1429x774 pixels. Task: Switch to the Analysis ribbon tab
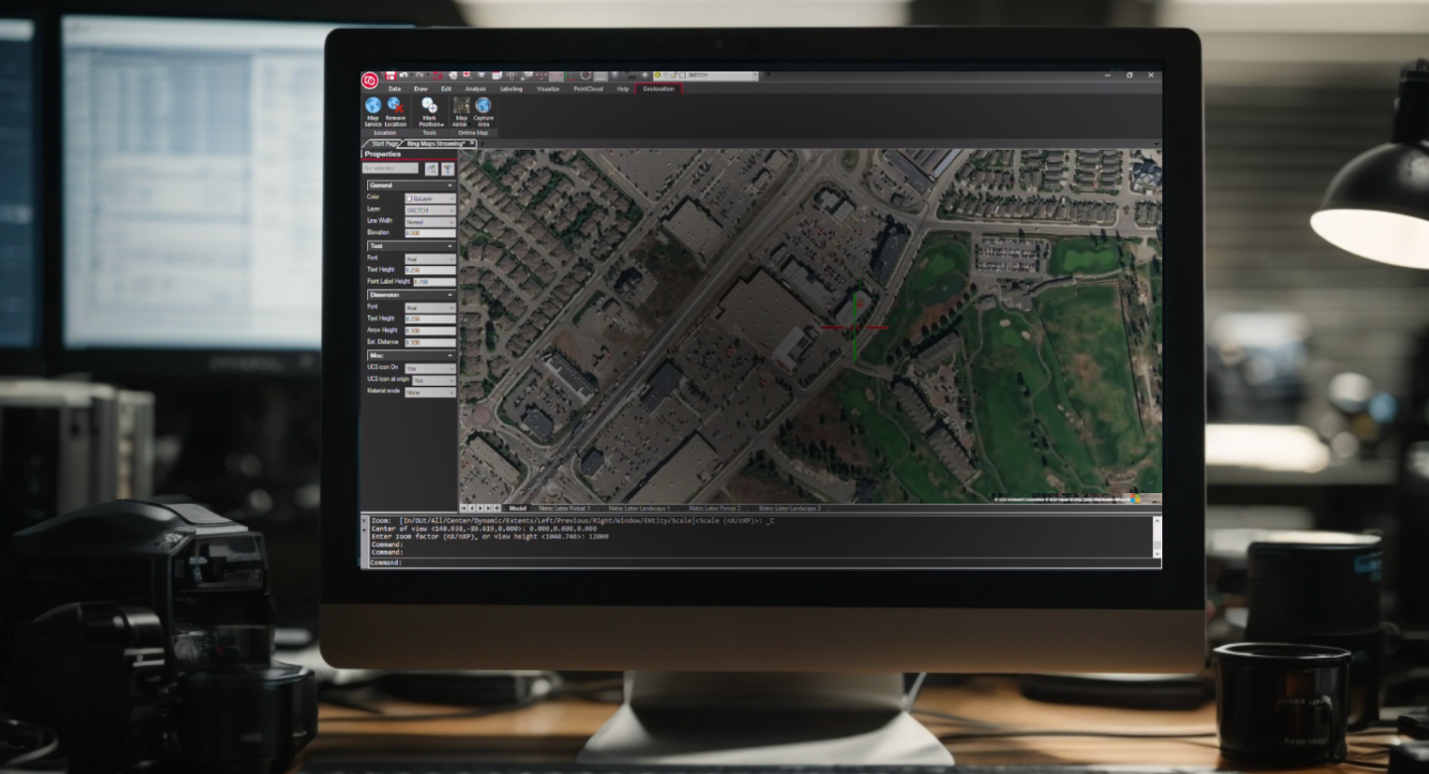[475, 88]
